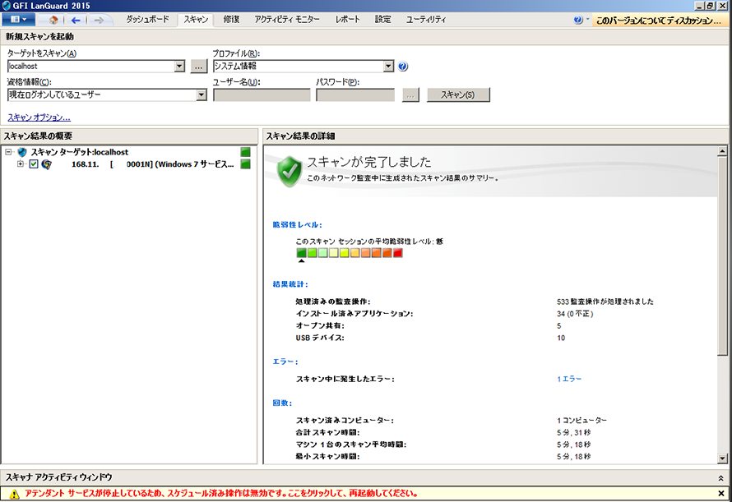Open the help icon in top bar
The image size is (732, 502).
click(578, 20)
